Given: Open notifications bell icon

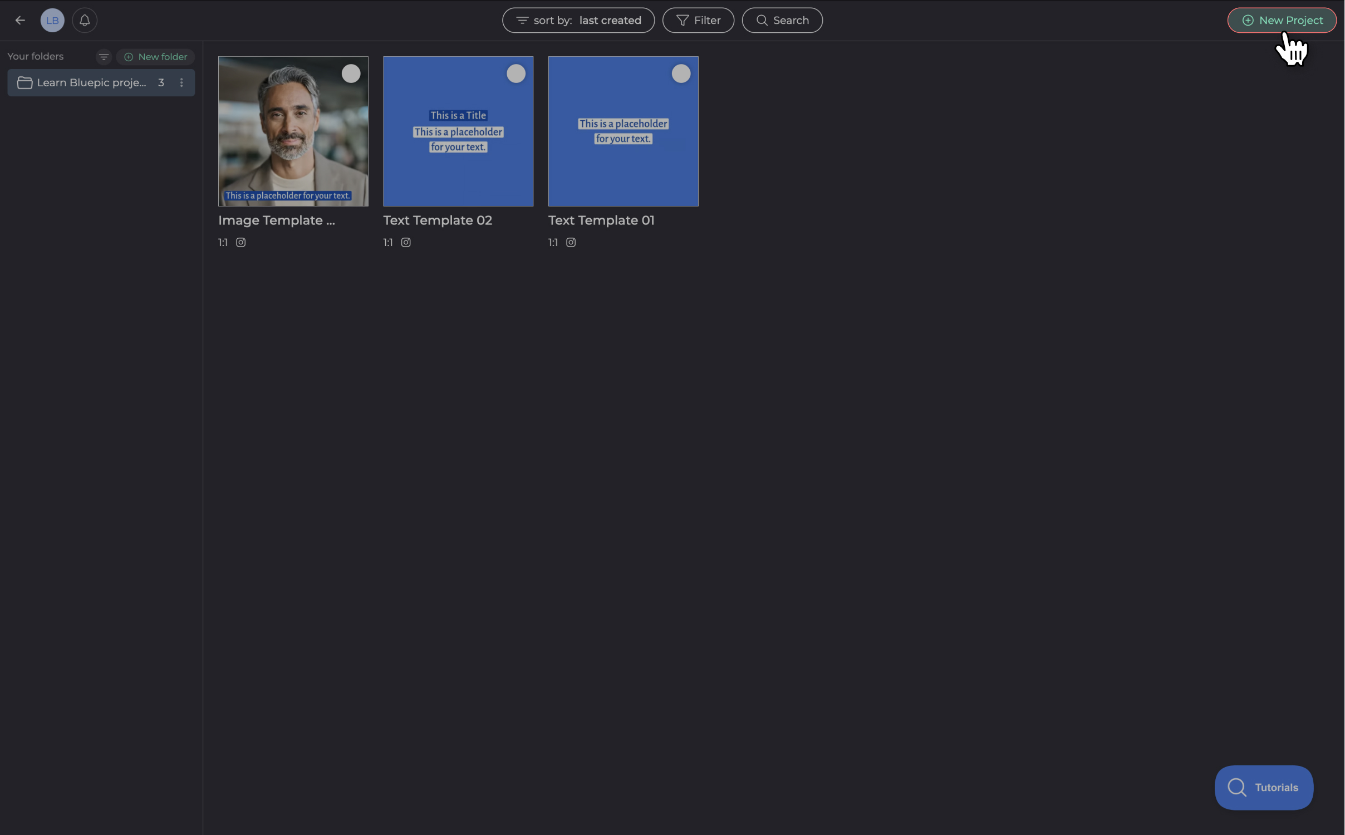Looking at the screenshot, I should (x=85, y=21).
